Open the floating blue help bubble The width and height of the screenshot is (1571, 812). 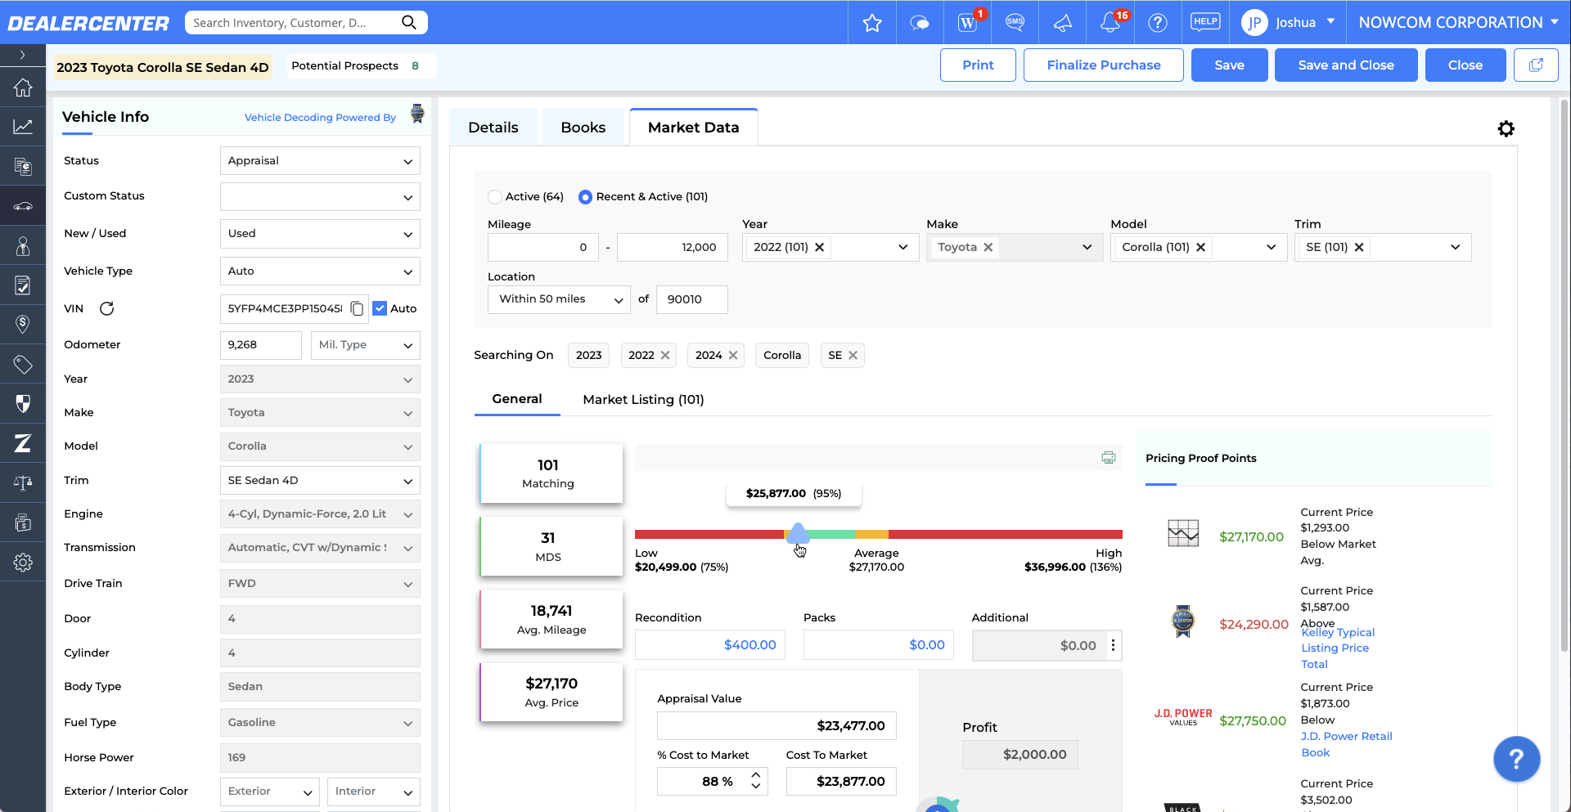click(1516, 759)
